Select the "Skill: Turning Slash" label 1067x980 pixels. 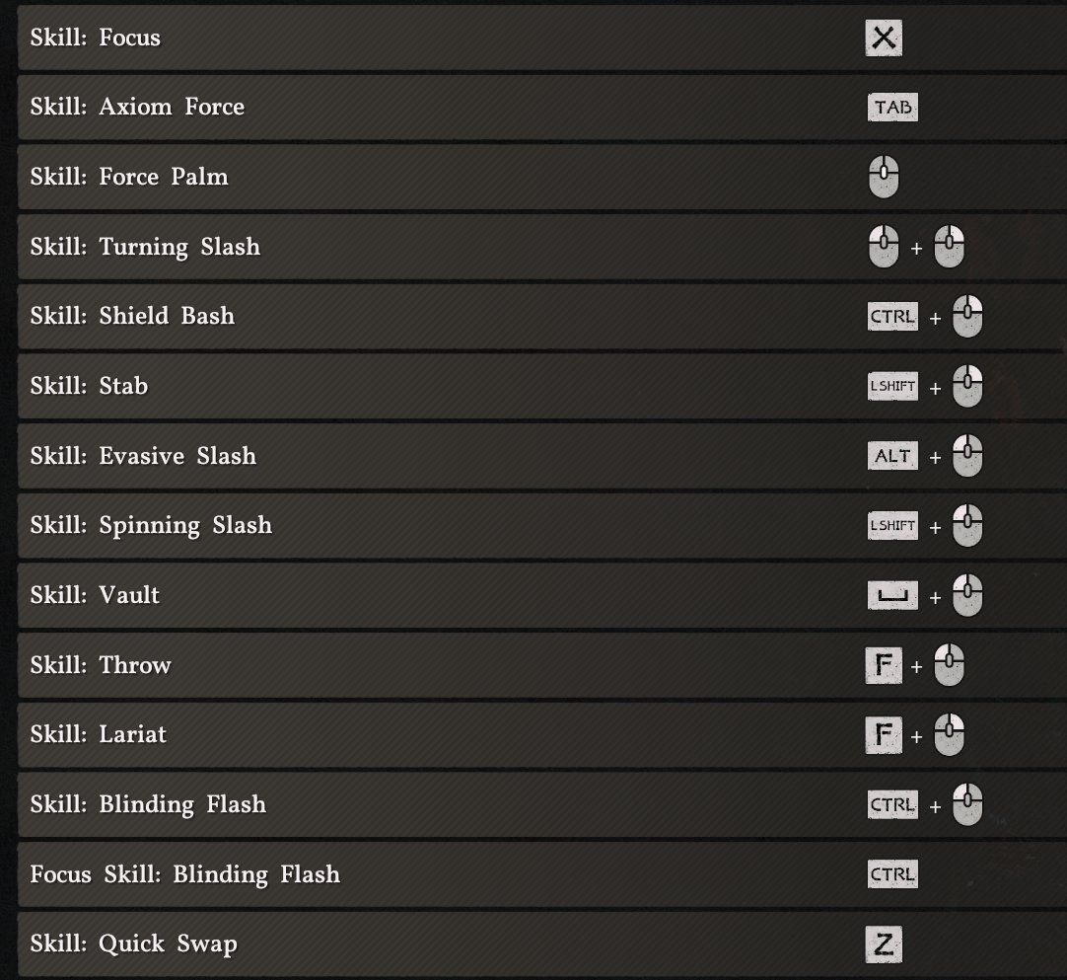coord(145,247)
